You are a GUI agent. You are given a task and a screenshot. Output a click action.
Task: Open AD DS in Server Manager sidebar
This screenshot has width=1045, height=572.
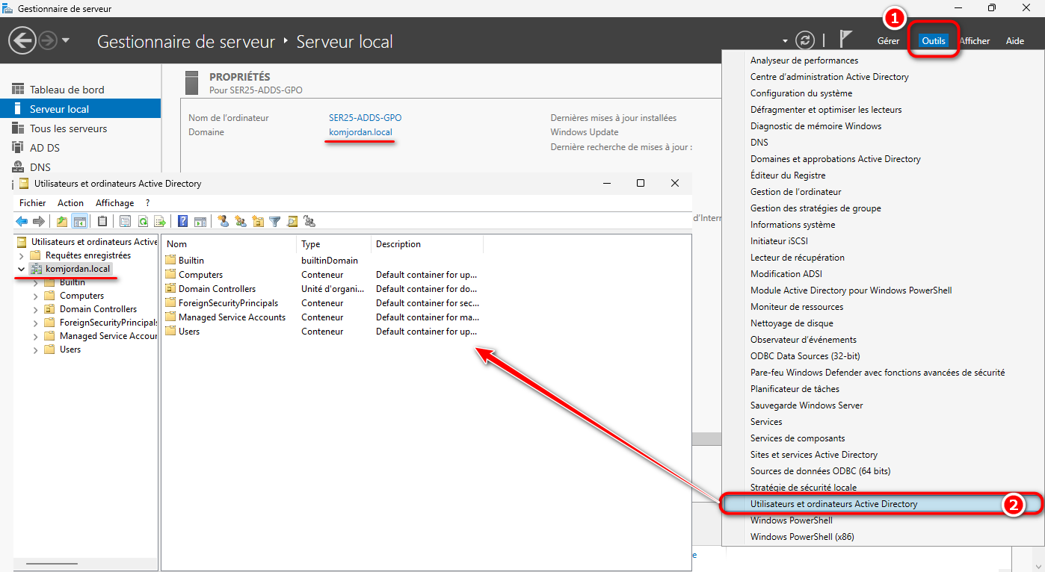(80, 148)
